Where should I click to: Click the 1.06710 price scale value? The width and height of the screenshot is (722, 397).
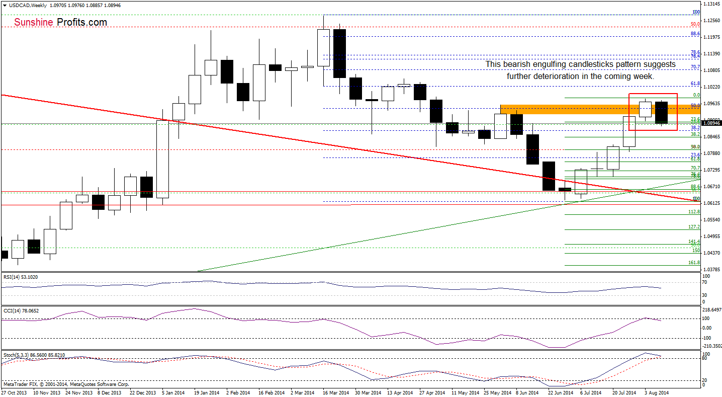pyautogui.click(x=712, y=186)
